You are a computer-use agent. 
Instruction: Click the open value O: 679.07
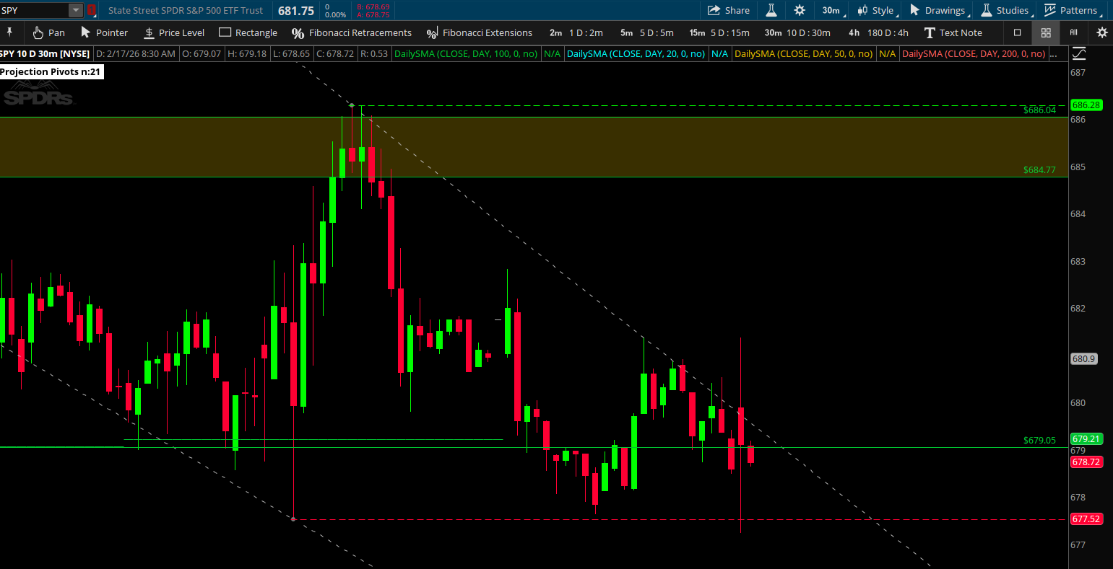(x=202, y=54)
